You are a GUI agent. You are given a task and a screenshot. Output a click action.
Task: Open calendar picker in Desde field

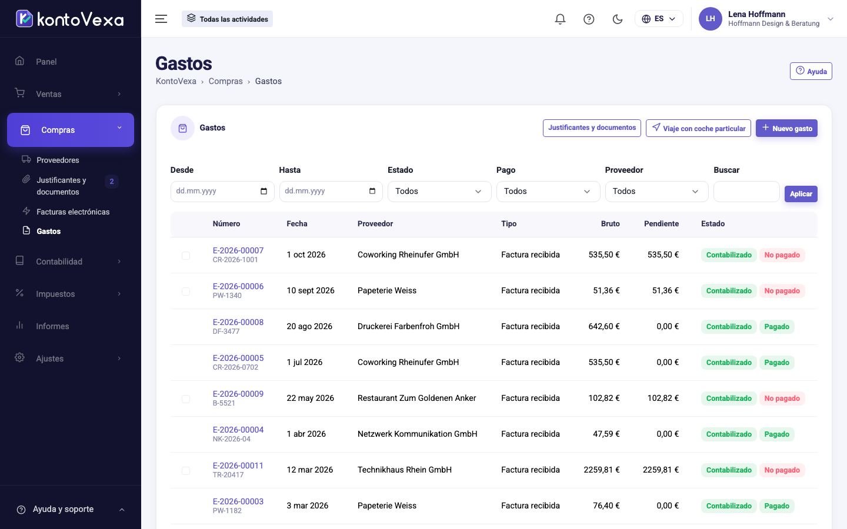tap(264, 191)
